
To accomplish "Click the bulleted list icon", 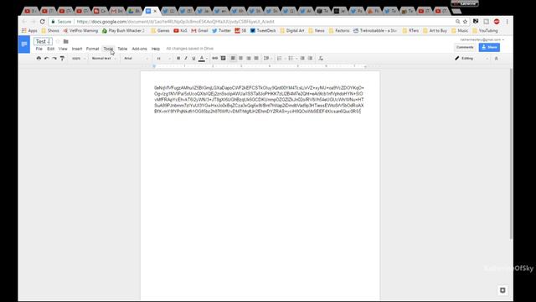I will tap(291, 59).
